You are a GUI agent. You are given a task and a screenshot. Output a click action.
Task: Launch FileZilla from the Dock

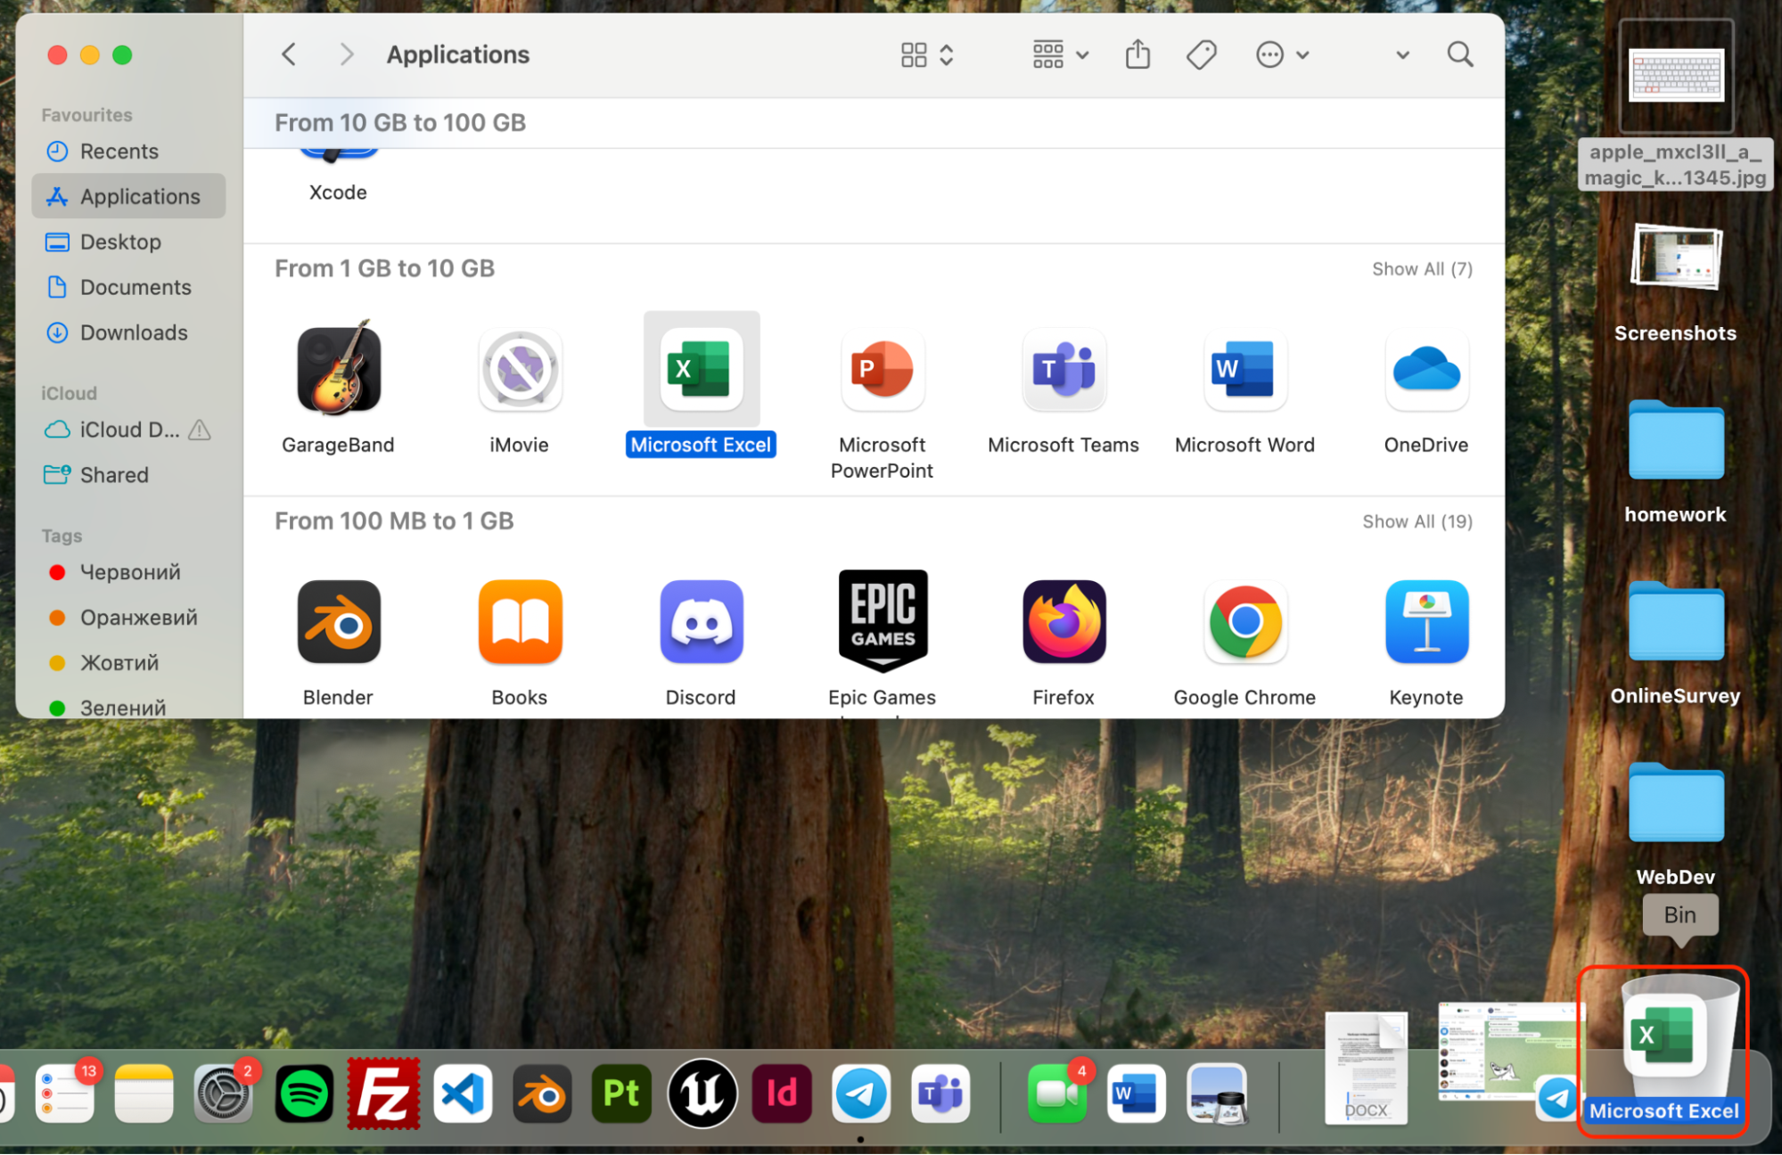click(x=382, y=1094)
